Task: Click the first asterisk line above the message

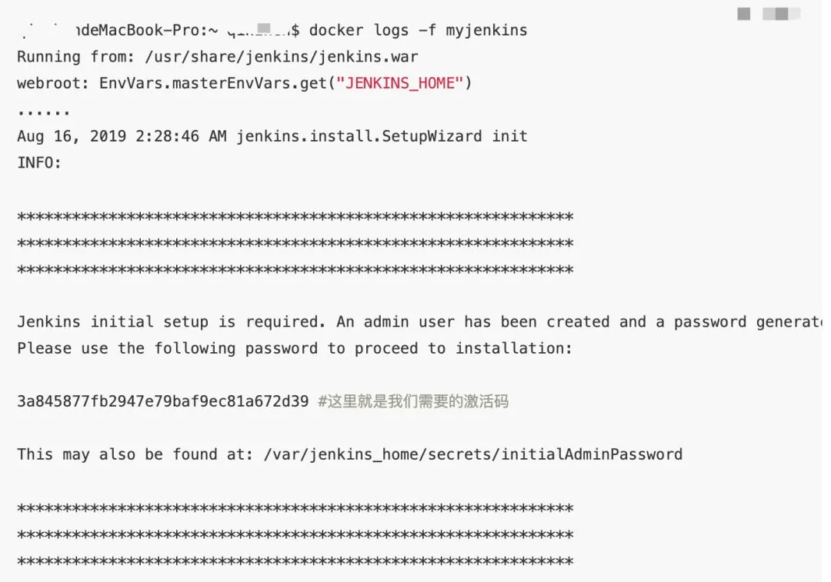Action: pos(295,217)
